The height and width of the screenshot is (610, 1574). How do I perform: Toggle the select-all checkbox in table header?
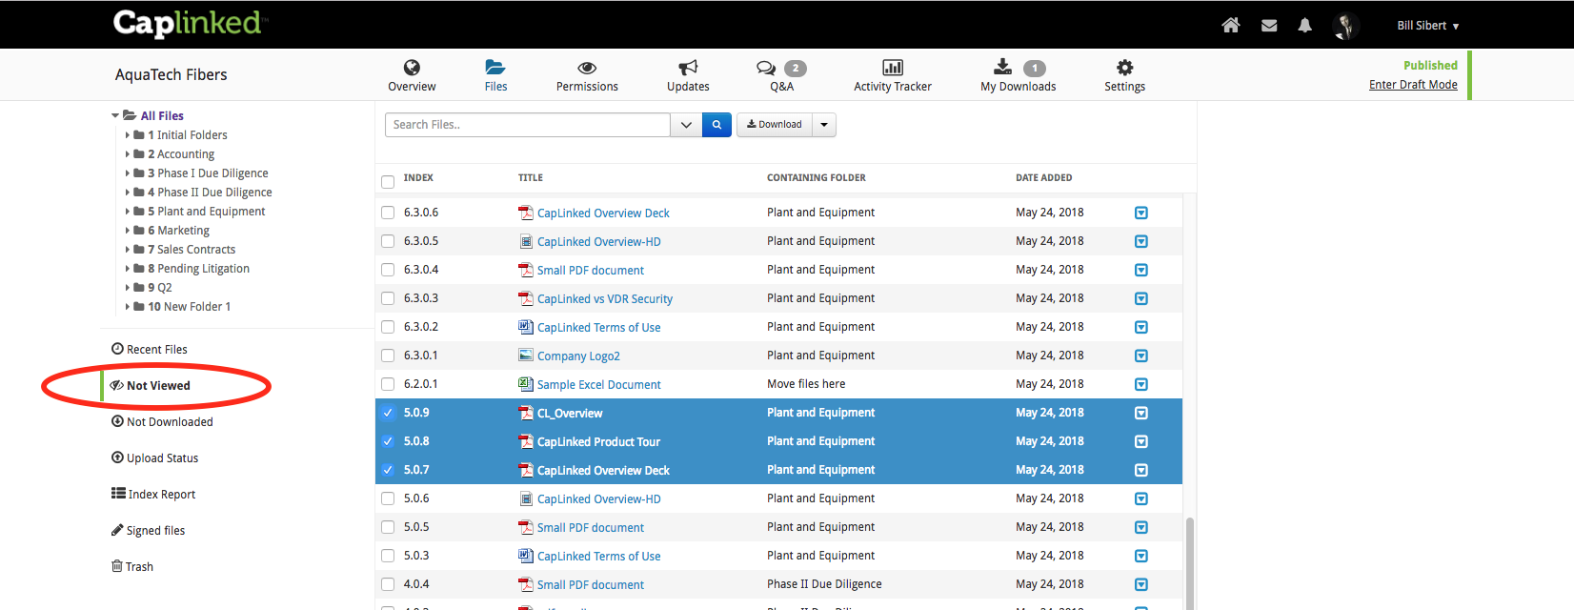pos(388,182)
